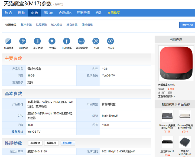Open the 产品对比 tab
The image size is (195, 157).
[x=65, y=13]
